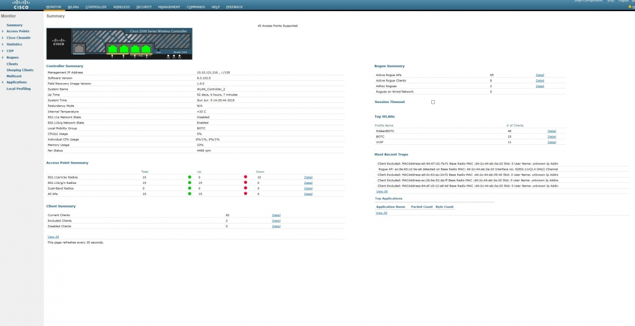Click red Down indicator for All APs

pyautogui.click(x=246, y=194)
